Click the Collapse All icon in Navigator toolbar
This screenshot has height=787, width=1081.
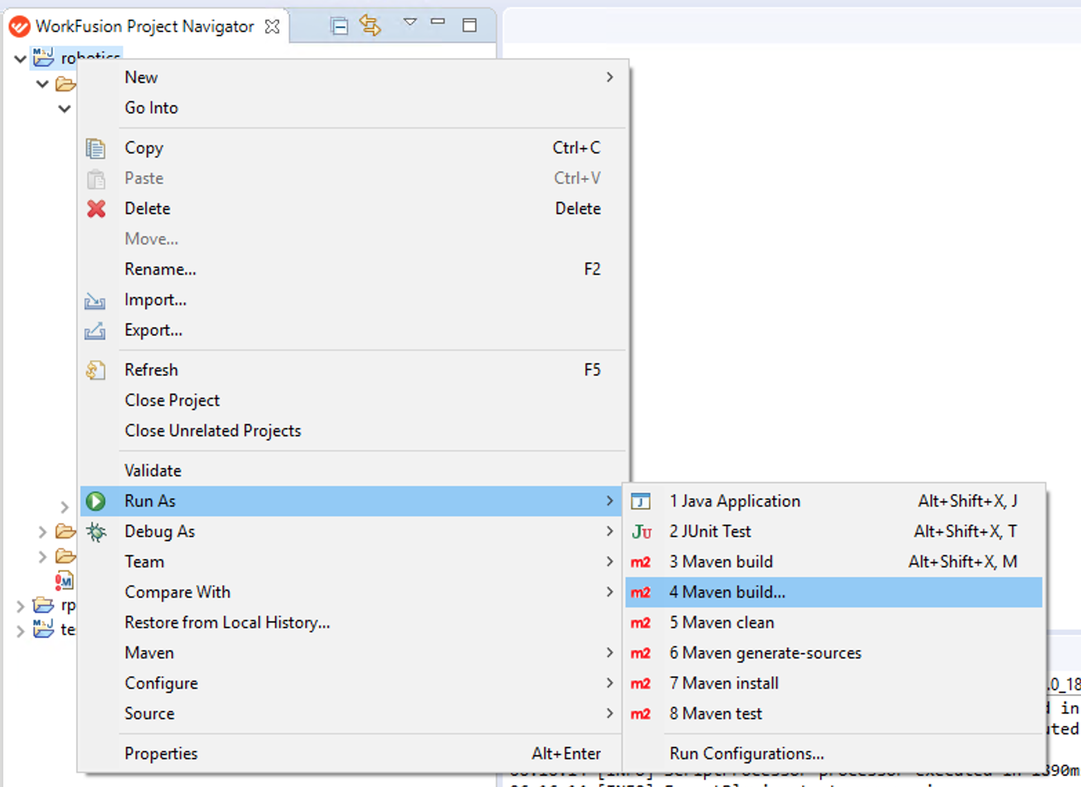[x=339, y=26]
